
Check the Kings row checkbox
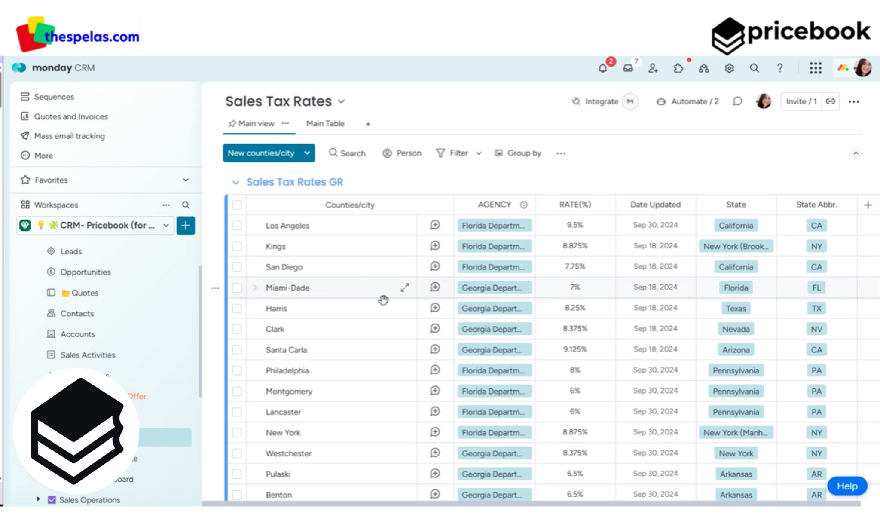[237, 246]
